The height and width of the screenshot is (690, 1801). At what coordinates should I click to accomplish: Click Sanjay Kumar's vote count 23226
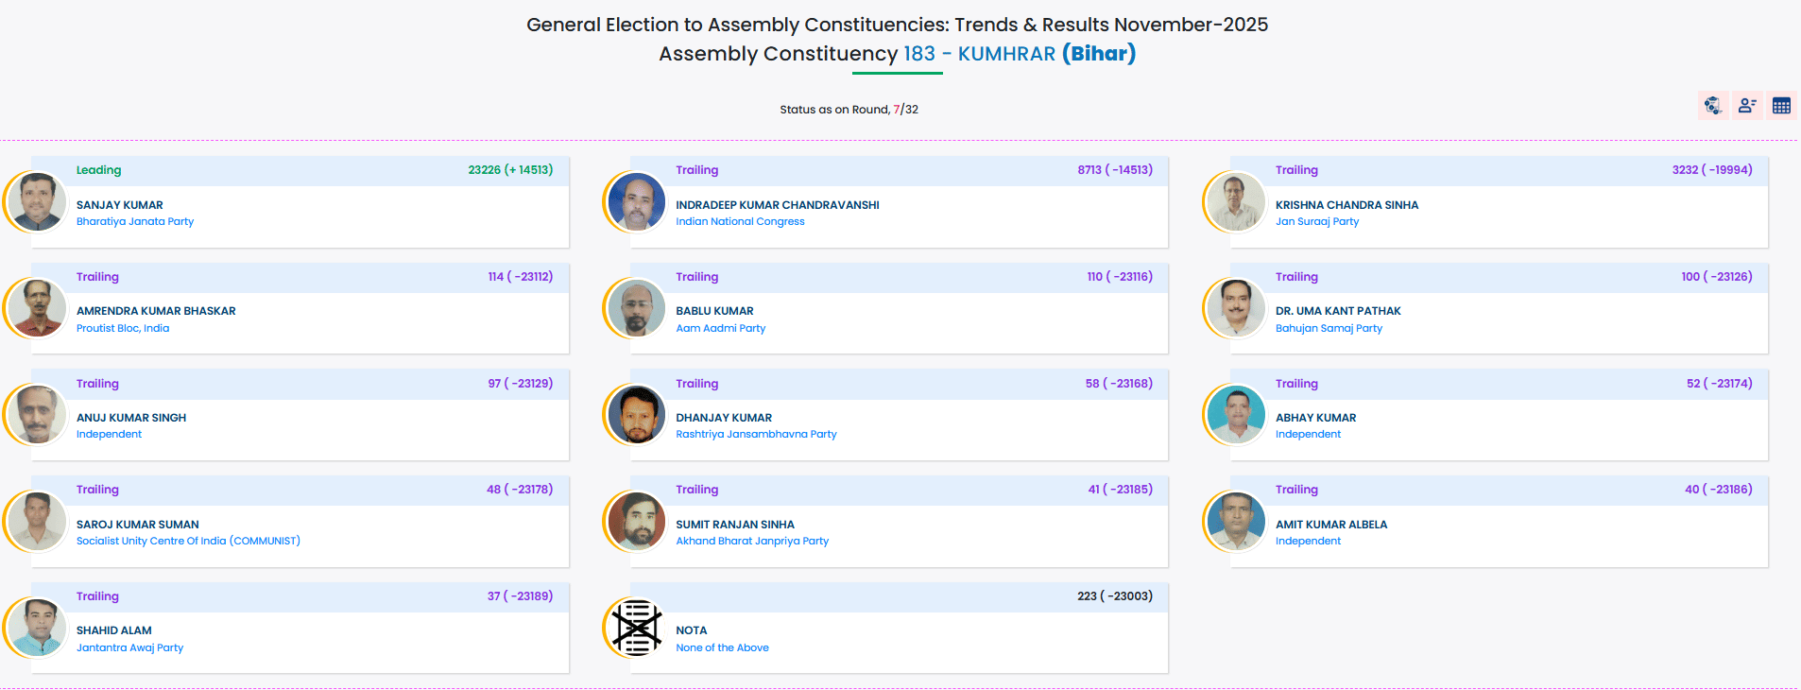tap(484, 170)
